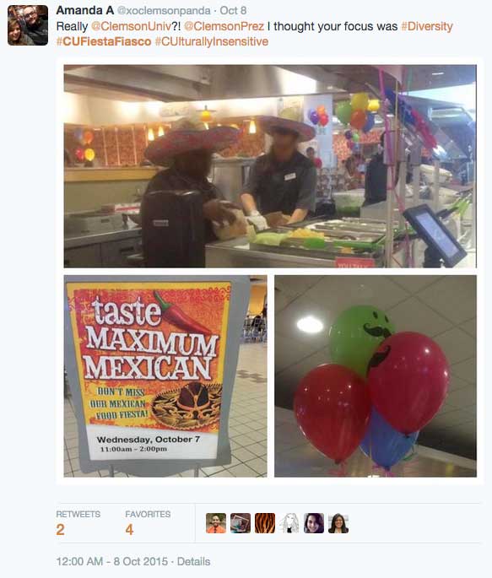The image size is (492, 578).
Task: Open the @ClemsonPrez mention
Action: click(x=224, y=26)
